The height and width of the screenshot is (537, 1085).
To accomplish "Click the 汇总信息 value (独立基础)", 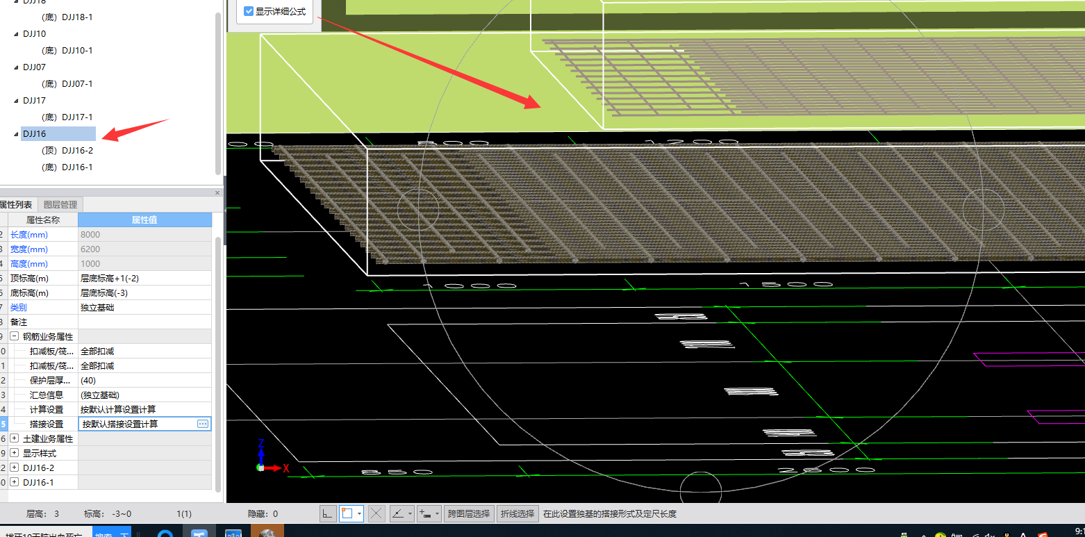I will click(144, 395).
